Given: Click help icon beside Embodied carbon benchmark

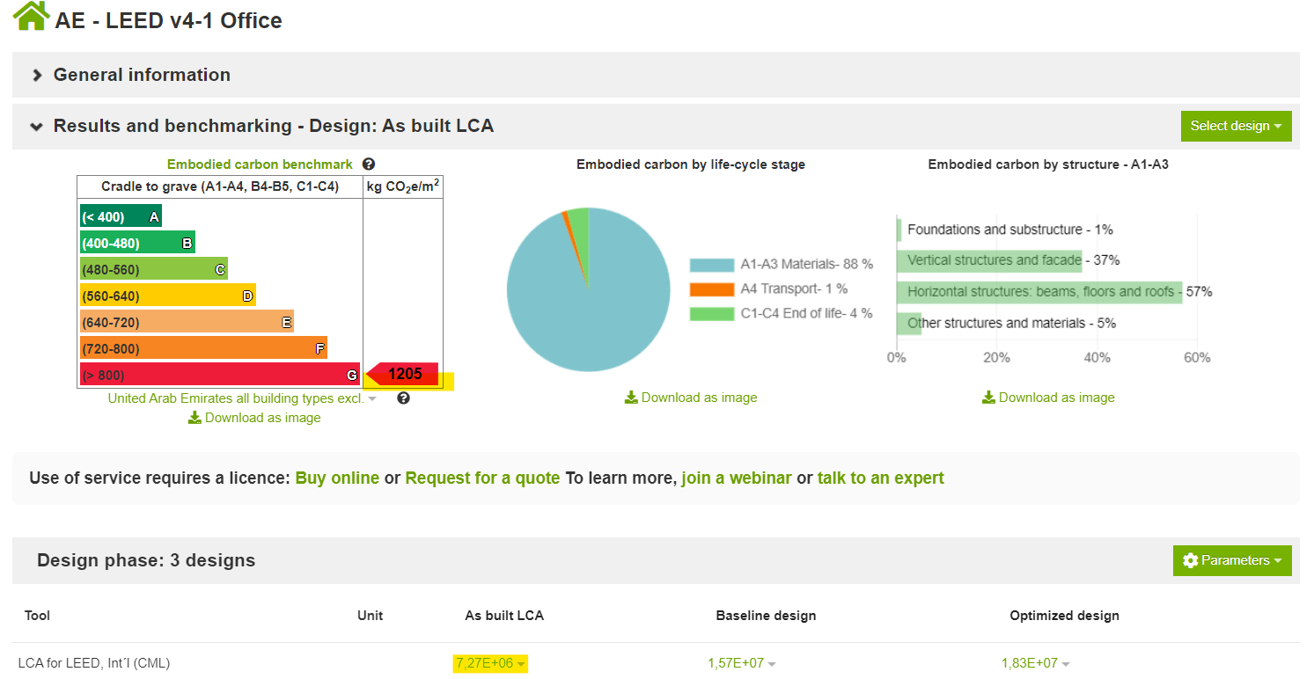Looking at the screenshot, I should (x=369, y=164).
